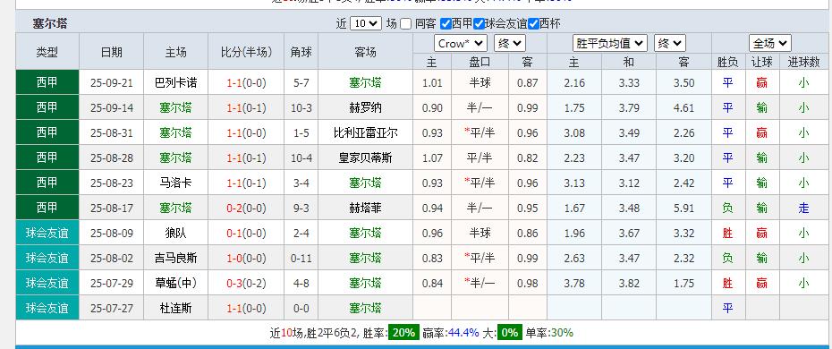The image size is (832, 349).
Task: Click home team 马洛卡
Action: point(175,183)
